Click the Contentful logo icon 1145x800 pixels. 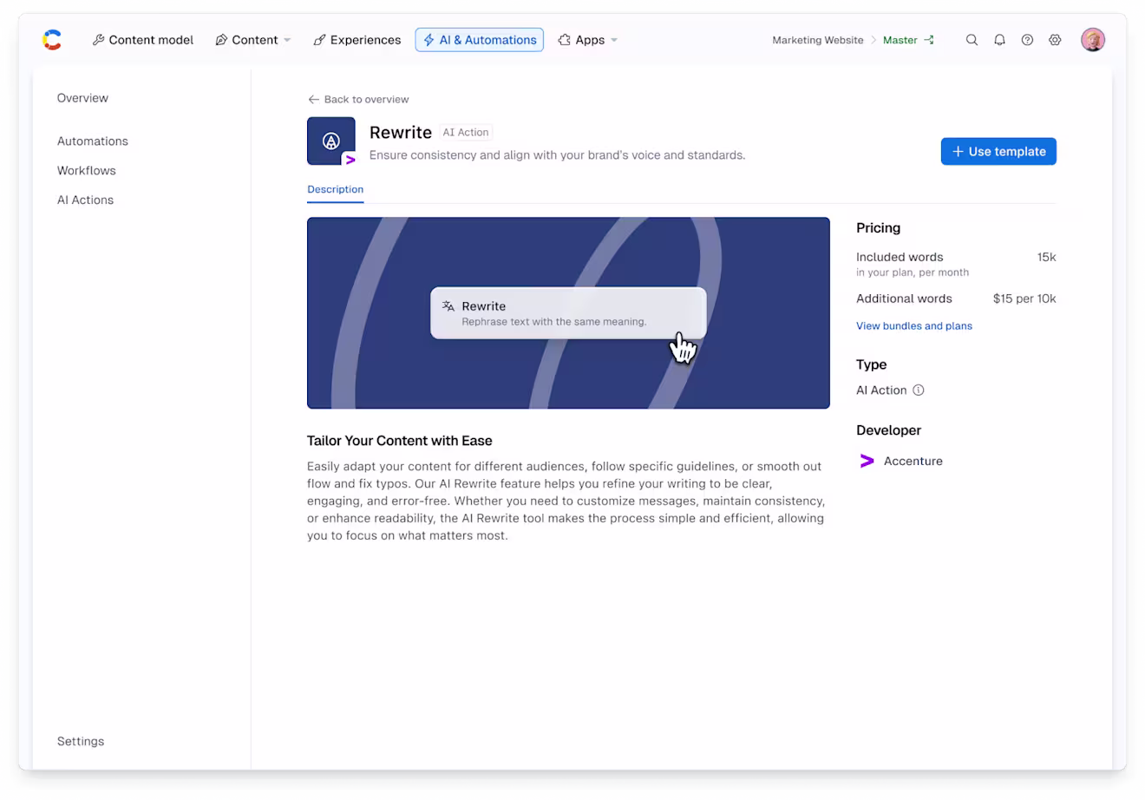[52, 40]
